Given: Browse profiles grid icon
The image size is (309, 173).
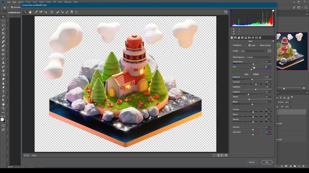Looking at the screenshot, I should (x=269, y=51).
